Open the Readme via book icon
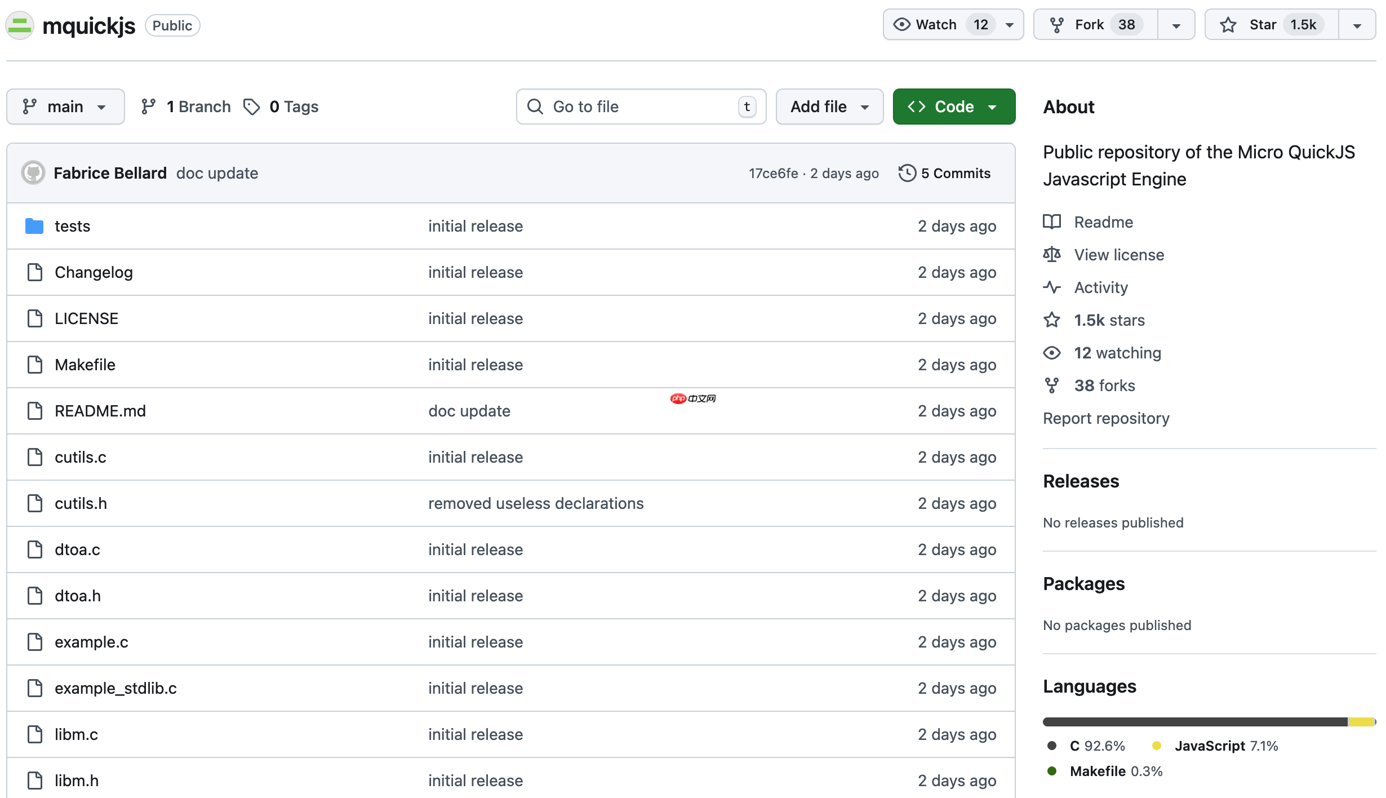The width and height of the screenshot is (1386, 798). point(1051,222)
